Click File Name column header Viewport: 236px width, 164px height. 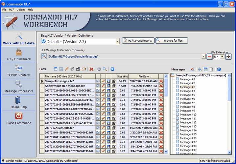point(70,76)
